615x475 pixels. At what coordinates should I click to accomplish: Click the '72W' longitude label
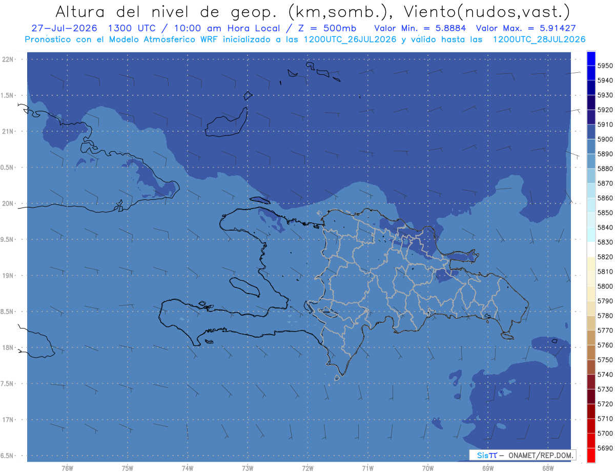point(307,468)
